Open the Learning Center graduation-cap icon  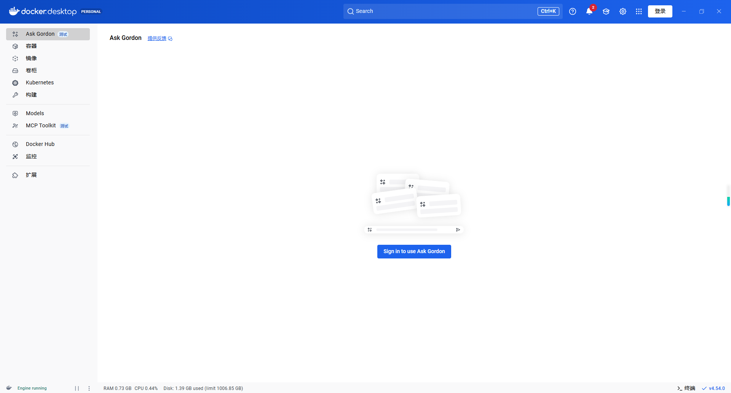pos(606,11)
